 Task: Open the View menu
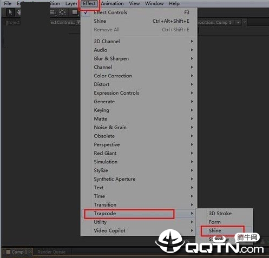[134, 3]
